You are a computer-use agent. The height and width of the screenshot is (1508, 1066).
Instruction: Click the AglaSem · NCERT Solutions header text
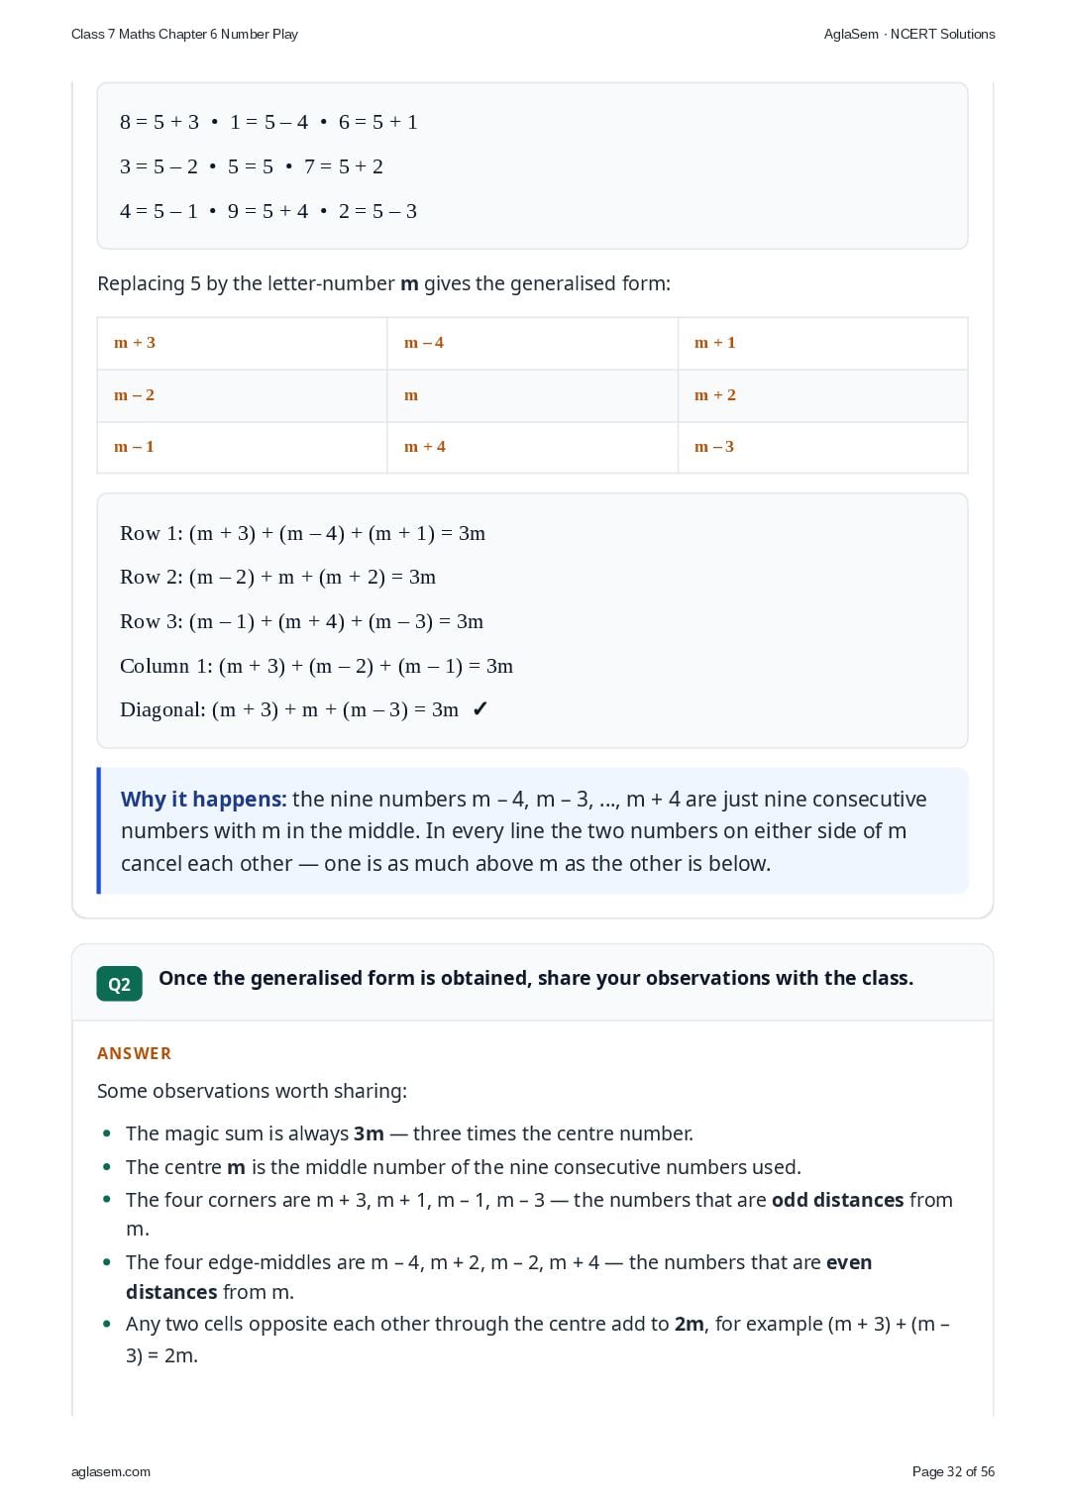909,34
